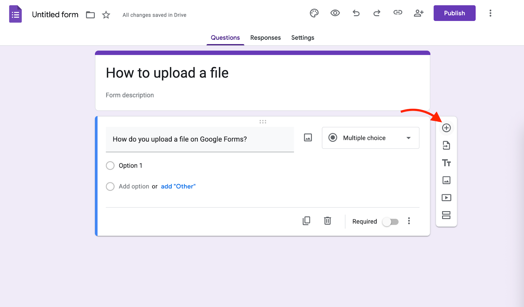Click the Redo arrow icon
The image size is (524, 307).
[x=377, y=13]
